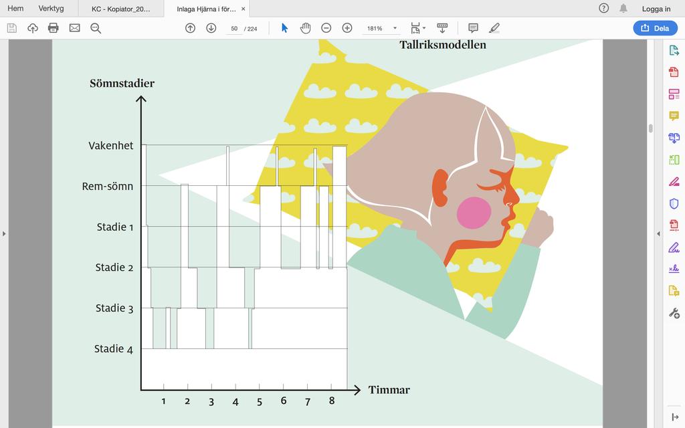Send file by email icon
Viewport: 685px width, 428px height.
click(75, 28)
